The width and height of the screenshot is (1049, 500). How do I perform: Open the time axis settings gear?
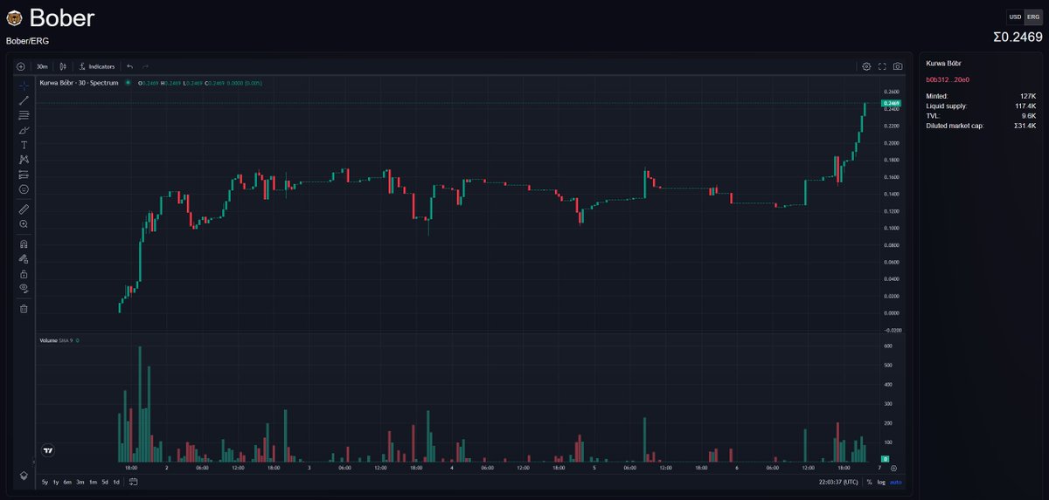893,468
